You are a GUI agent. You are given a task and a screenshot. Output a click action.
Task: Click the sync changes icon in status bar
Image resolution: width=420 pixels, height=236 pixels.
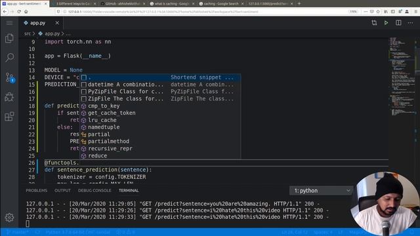(x=37, y=232)
